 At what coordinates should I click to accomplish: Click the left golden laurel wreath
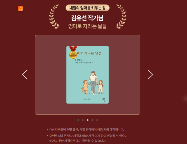point(54,17)
